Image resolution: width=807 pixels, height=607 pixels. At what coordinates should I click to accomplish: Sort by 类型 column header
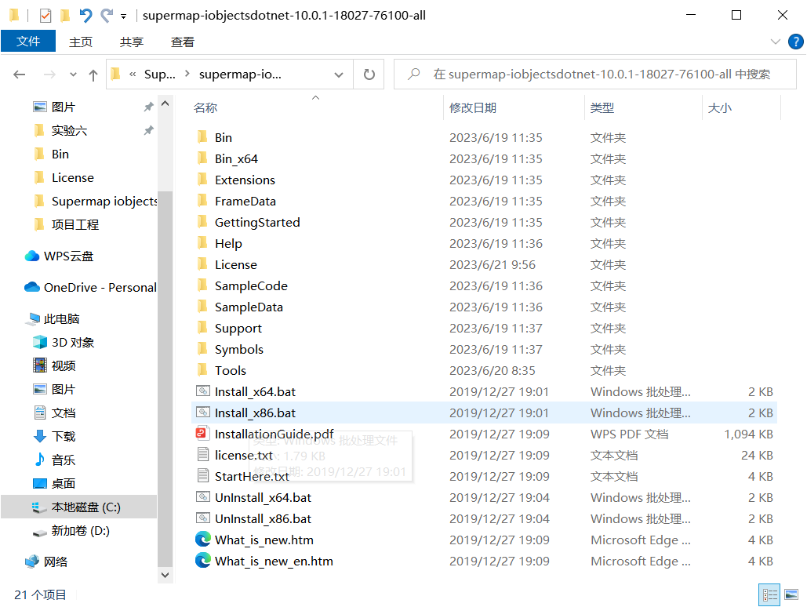coord(602,107)
